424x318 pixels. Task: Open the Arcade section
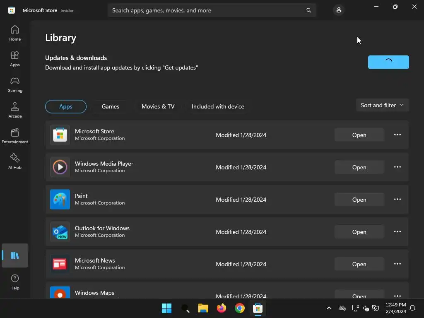[15, 110]
